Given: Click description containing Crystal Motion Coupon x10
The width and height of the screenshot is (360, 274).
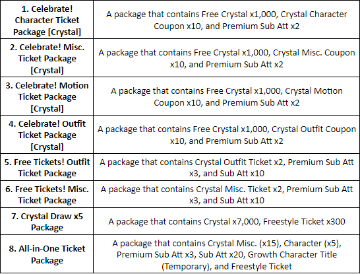Looking at the screenshot, I should pos(227,97).
